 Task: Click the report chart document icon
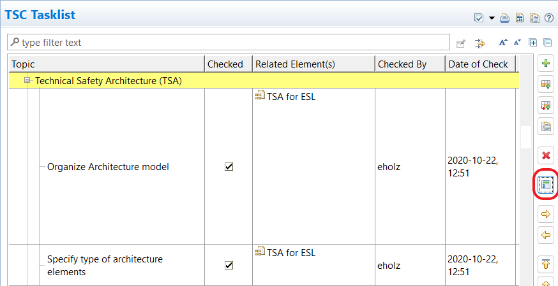tap(520, 18)
